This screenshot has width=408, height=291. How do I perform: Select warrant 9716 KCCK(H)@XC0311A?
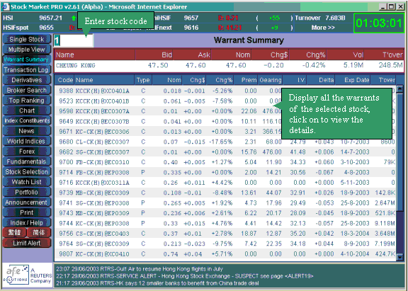click(225, 183)
